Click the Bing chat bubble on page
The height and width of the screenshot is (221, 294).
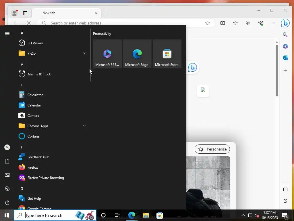(x=193, y=67)
